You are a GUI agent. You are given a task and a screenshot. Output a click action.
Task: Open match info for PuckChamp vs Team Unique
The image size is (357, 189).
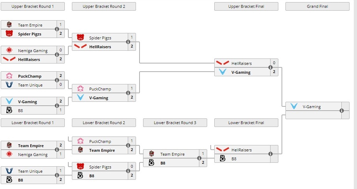[x=57, y=80]
